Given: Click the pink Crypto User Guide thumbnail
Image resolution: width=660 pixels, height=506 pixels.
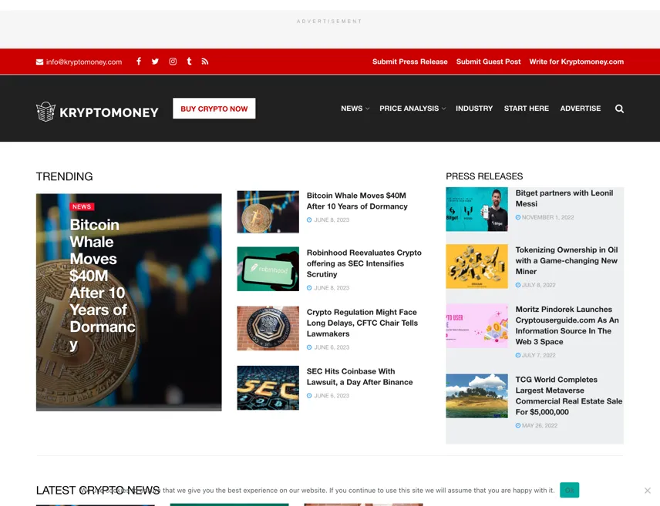Looking at the screenshot, I should click(x=477, y=326).
